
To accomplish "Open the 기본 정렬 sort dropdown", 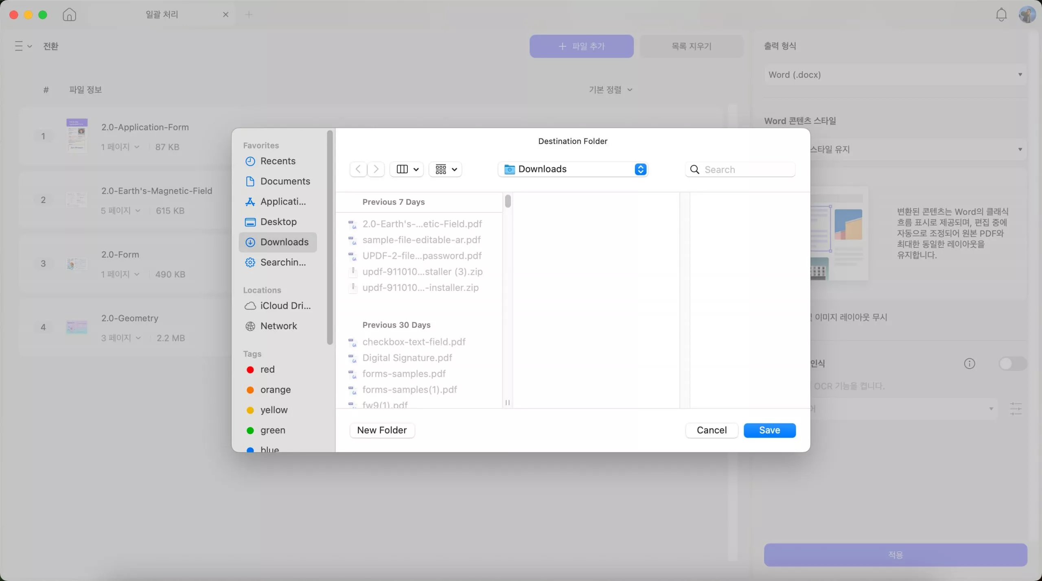I will point(610,90).
